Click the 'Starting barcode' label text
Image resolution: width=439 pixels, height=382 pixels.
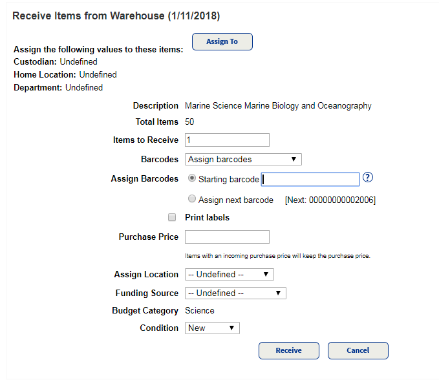[x=229, y=180]
